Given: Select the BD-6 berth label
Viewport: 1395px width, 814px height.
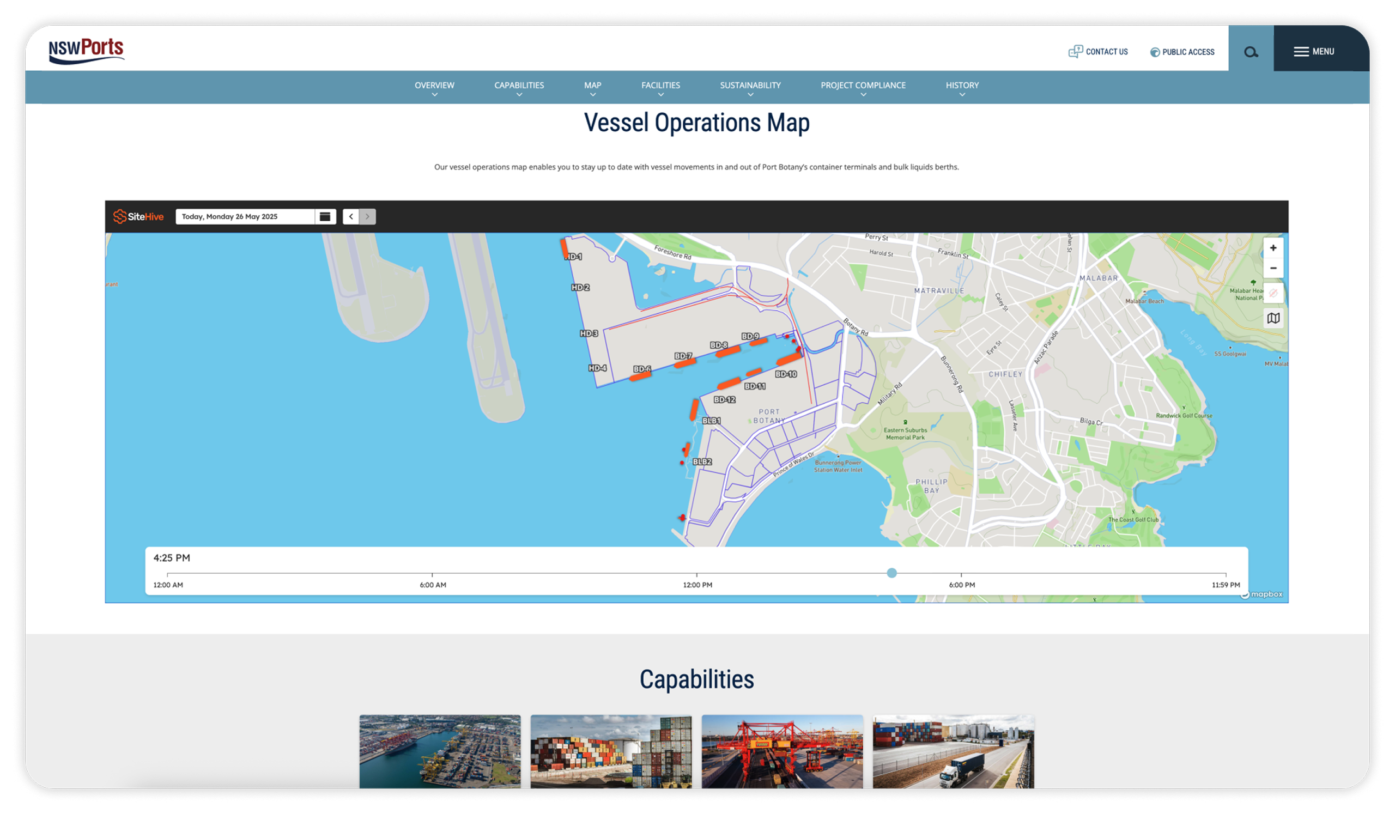Looking at the screenshot, I should point(642,369).
